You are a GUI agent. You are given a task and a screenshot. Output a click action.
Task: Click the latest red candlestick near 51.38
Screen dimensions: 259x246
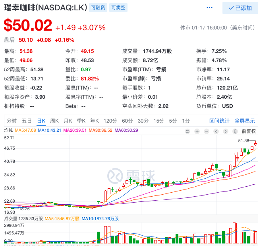pyautogui.click(x=255, y=144)
